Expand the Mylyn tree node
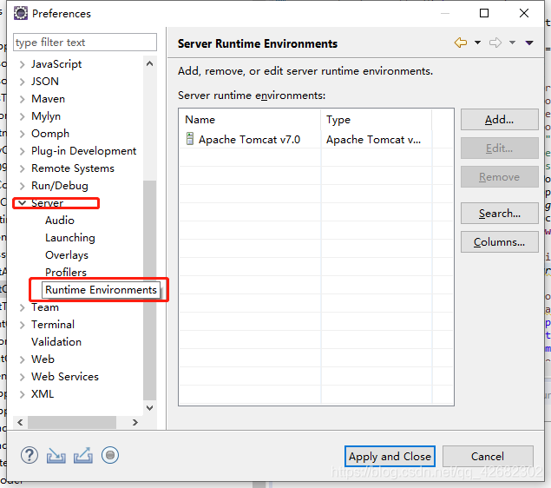 click(23, 116)
